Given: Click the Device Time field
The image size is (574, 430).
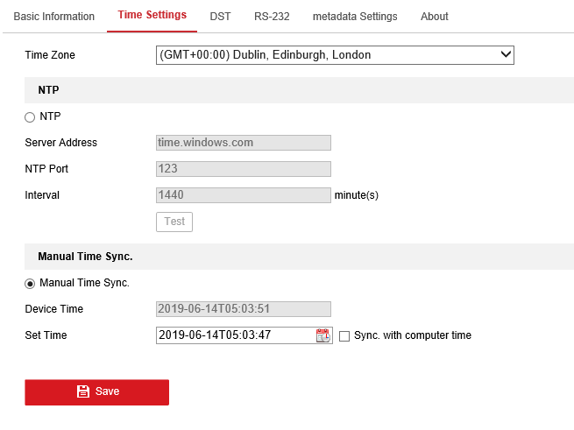Looking at the screenshot, I should click(x=243, y=309).
